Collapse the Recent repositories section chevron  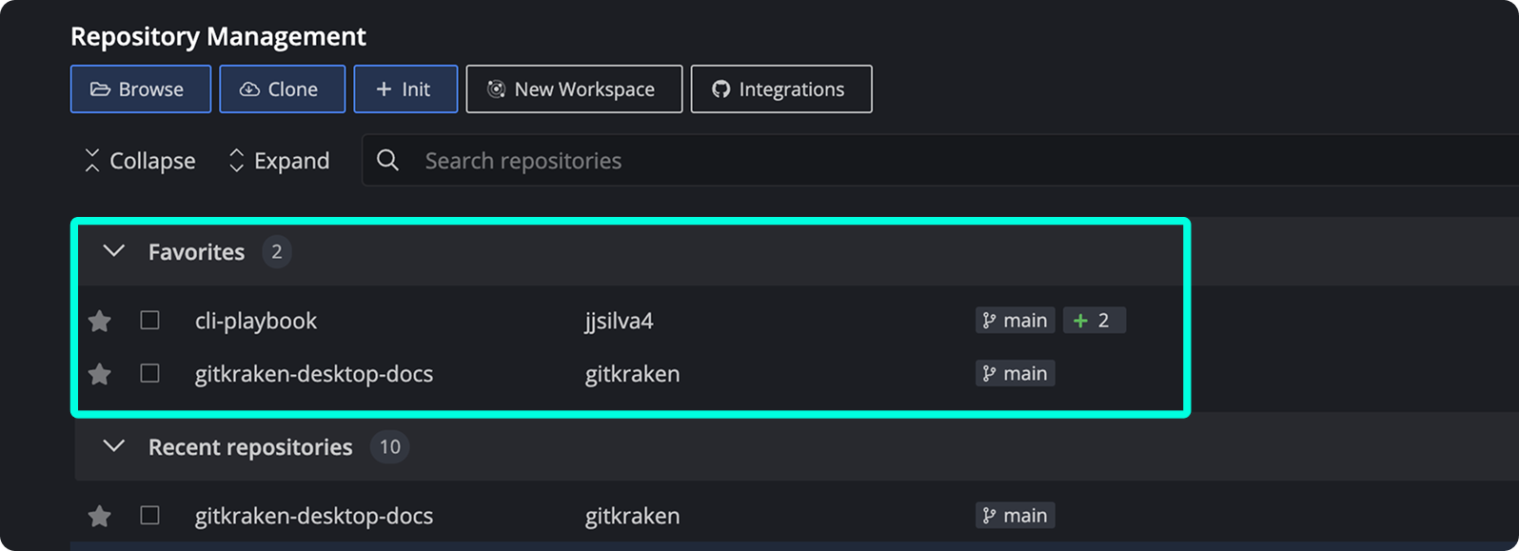point(114,446)
